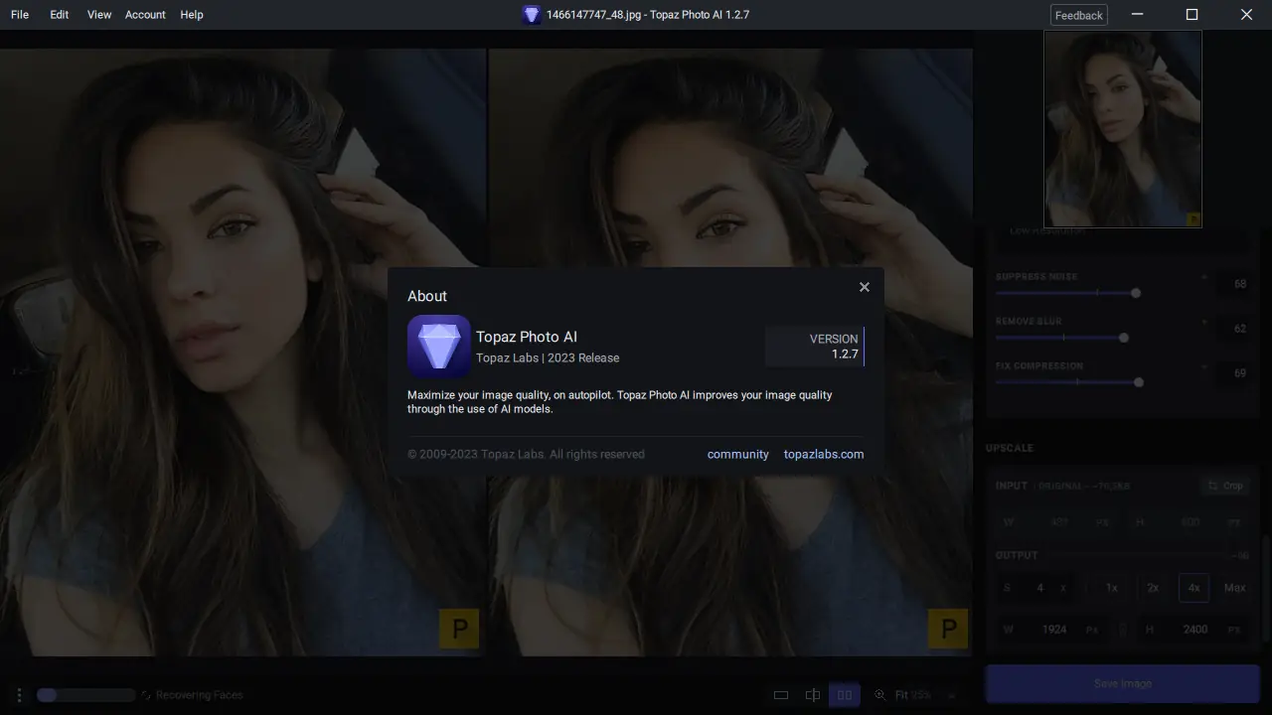Click the Topaz Photo AI gem logo

tap(439, 347)
